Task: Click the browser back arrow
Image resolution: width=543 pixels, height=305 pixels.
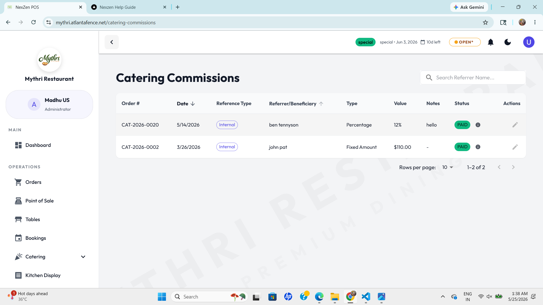Action: 8,22
